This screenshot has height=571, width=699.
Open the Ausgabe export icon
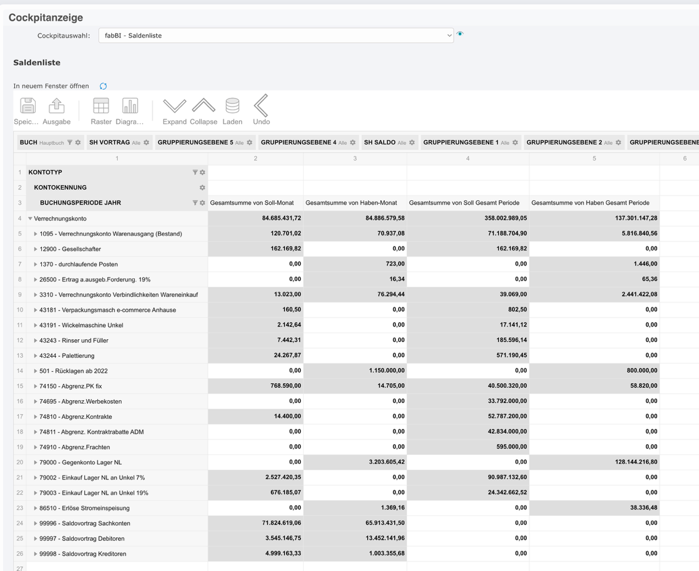(x=56, y=106)
